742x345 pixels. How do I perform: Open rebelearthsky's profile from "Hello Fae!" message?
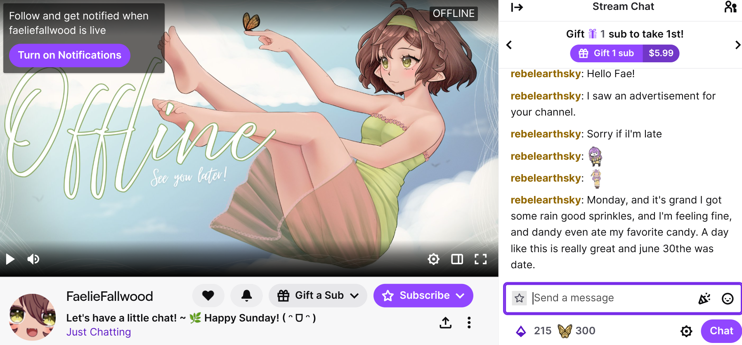pyautogui.click(x=546, y=74)
